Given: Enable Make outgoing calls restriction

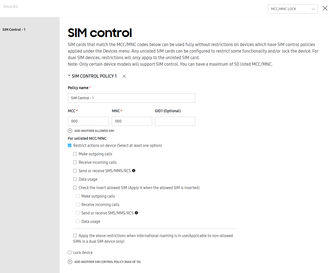Looking at the screenshot, I should pyautogui.click(x=75, y=154).
